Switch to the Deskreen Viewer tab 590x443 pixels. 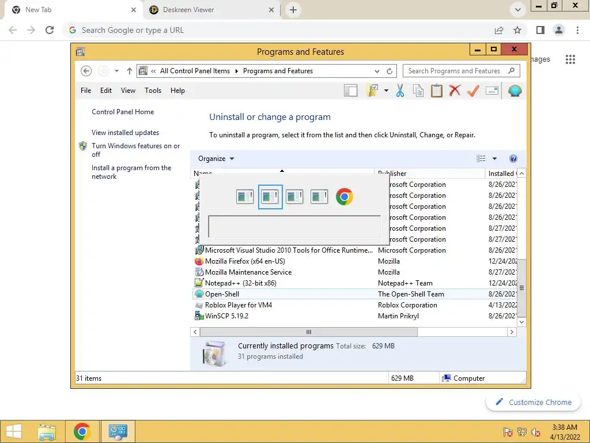point(212,10)
